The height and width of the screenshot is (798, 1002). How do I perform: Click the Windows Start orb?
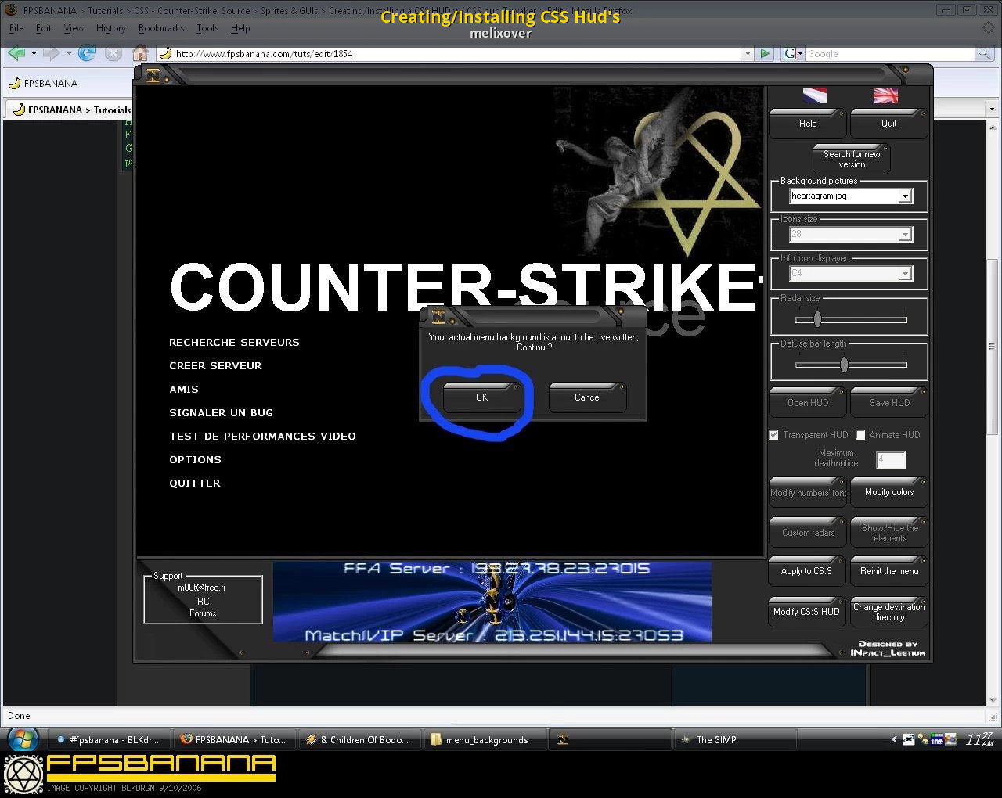click(23, 739)
